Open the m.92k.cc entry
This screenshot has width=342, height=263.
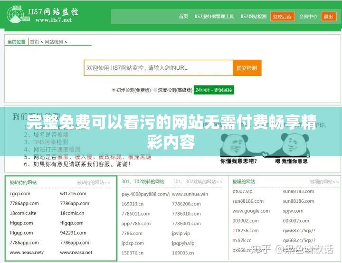coord(242,241)
